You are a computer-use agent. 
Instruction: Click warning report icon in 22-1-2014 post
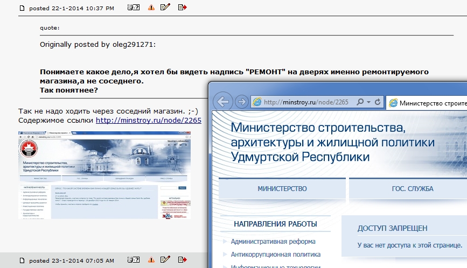point(151,8)
